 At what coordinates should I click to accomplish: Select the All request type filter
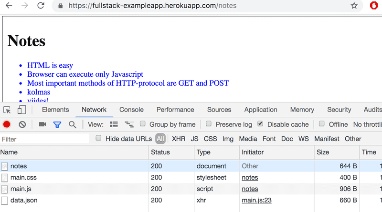pyautogui.click(x=160, y=139)
